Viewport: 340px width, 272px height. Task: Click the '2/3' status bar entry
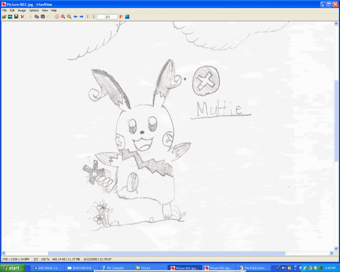tap(36, 259)
